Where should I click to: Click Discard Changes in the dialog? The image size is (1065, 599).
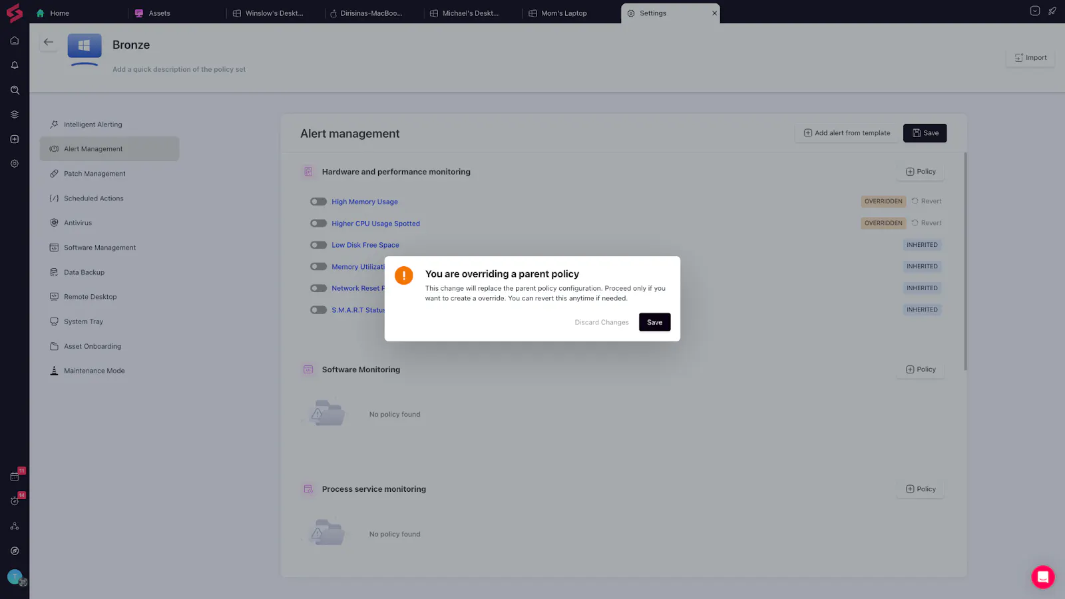pyautogui.click(x=601, y=322)
